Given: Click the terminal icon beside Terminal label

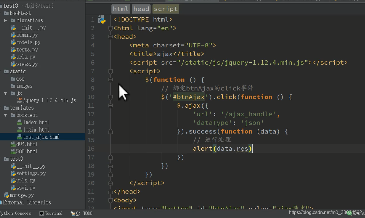Looking at the screenshot, I should (42, 214).
